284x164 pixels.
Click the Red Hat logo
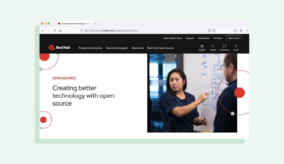pyautogui.click(x=59, y=48)
